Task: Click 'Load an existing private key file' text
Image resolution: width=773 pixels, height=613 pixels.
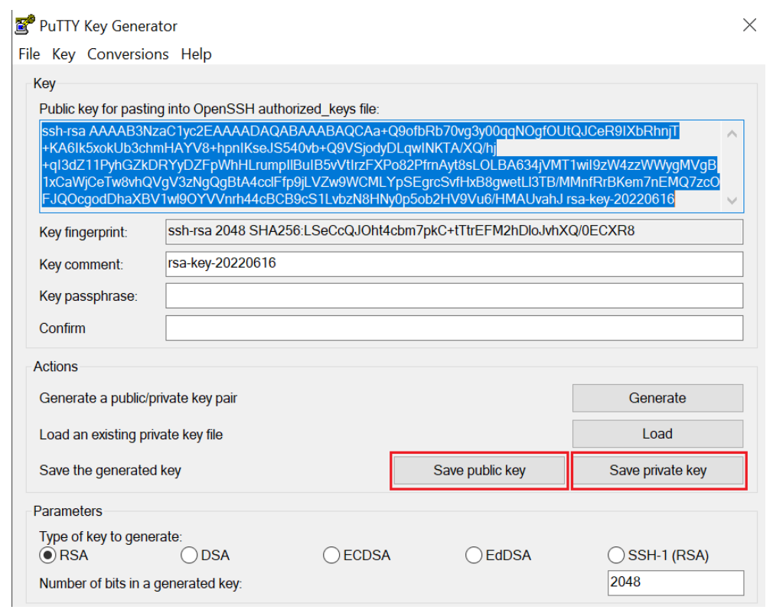Action: (x=131, y=435)
